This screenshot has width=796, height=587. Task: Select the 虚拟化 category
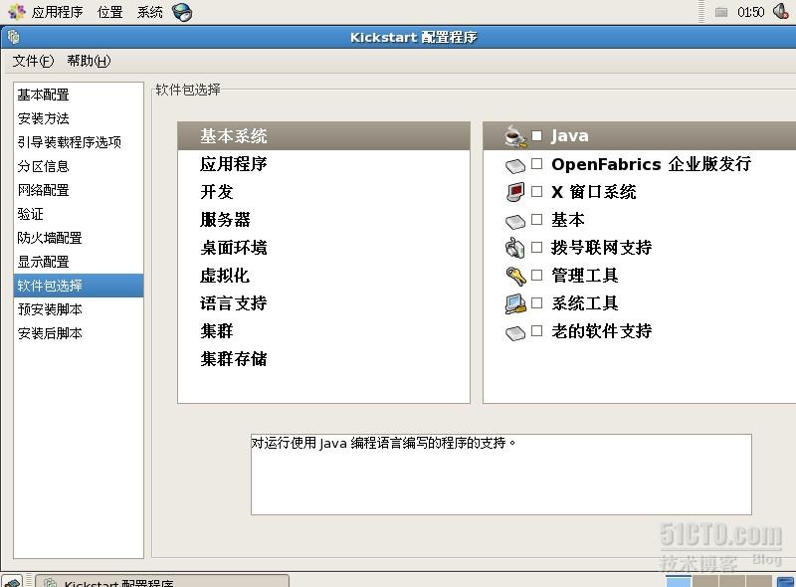pyautogui.click(x=324, y=276)
